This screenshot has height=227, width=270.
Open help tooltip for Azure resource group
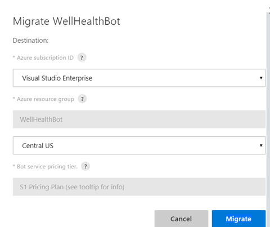(x=82, y=99)
